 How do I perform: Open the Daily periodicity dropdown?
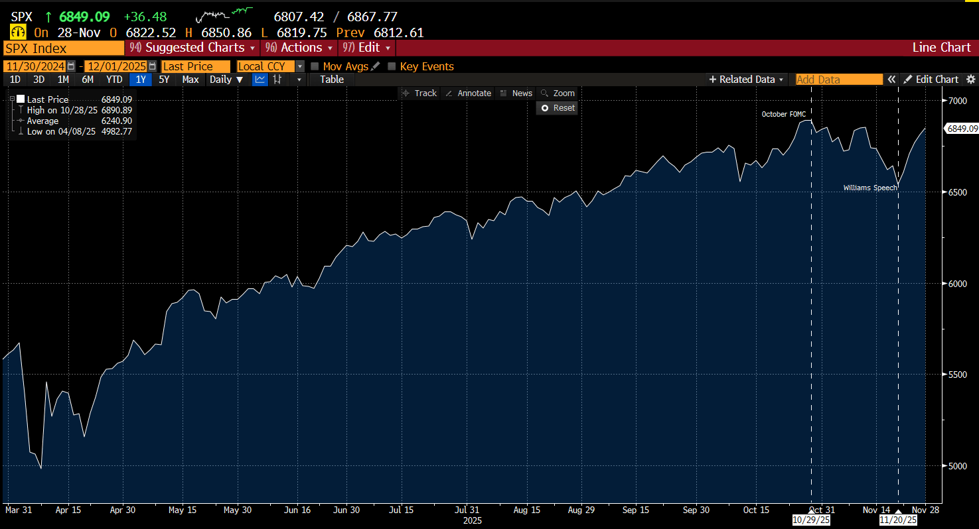(x=226, y=80)
